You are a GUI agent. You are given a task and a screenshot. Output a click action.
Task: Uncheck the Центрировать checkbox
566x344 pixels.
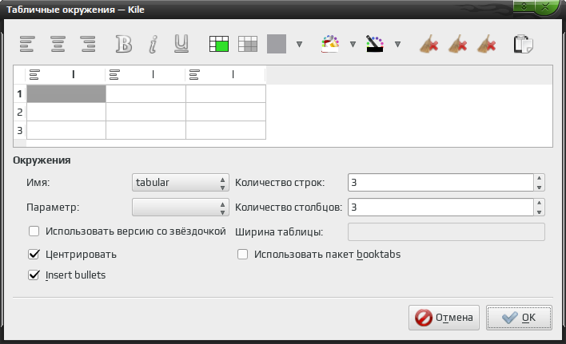point(34,255)
